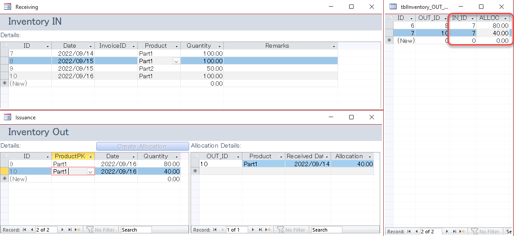The height and width of the screenshot is (236, 514).
Task: Go to first record in tblInventory_OUT navigator
Action: (x=409, y=232)
